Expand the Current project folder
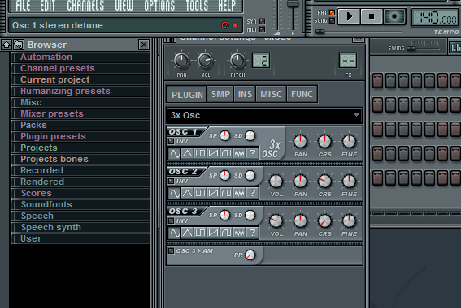Viewport: 461px width, 308px height. [80, 79]
